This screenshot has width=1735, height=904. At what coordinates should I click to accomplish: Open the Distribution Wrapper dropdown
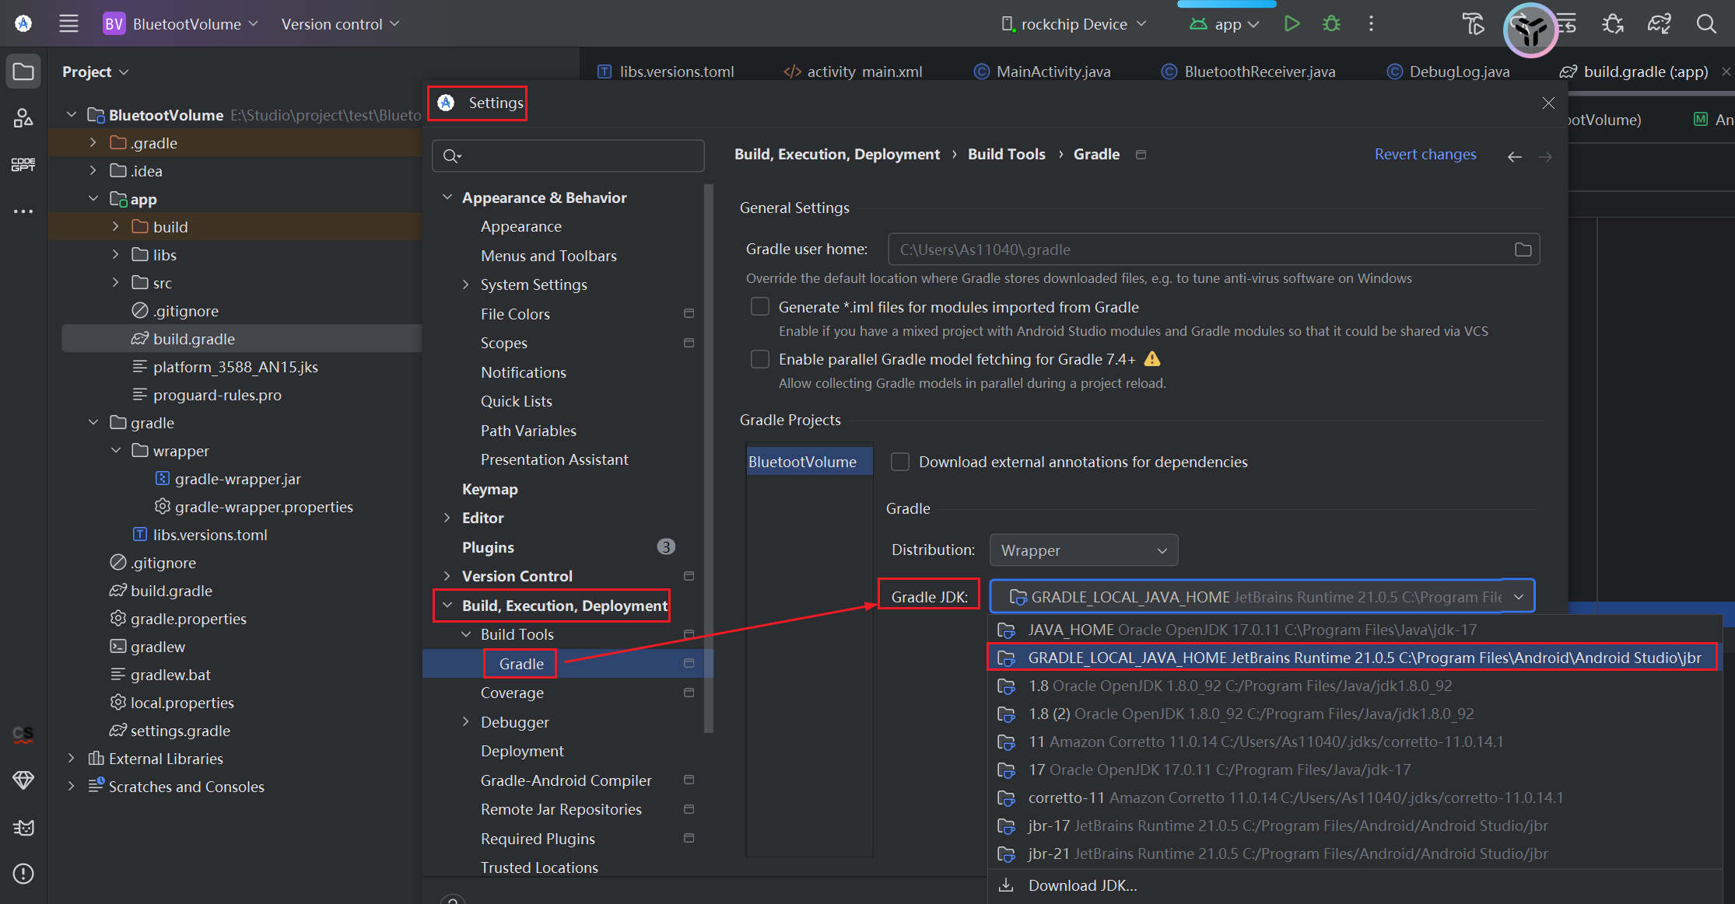tap(1084, 550)
